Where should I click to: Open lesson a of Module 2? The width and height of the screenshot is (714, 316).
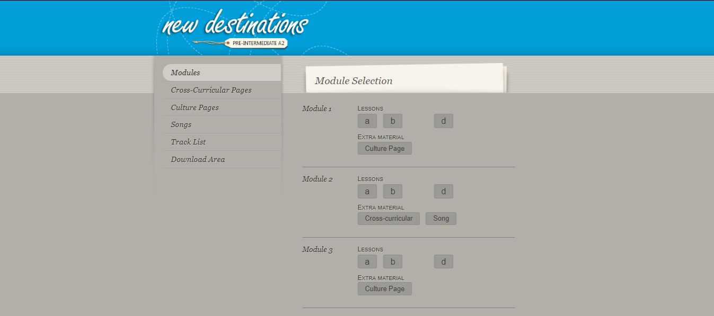pyautogui.click(x=367, y=192)
